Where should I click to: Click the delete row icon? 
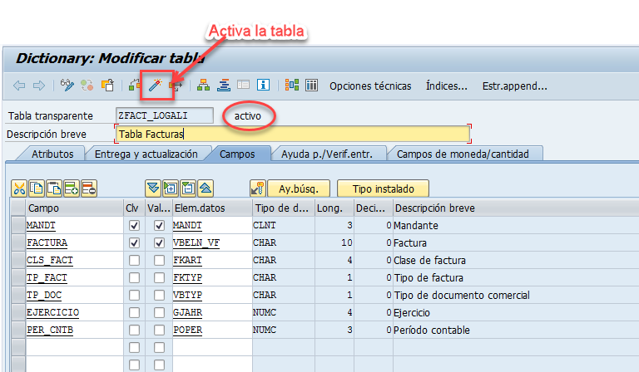click(x=89, y=188)
